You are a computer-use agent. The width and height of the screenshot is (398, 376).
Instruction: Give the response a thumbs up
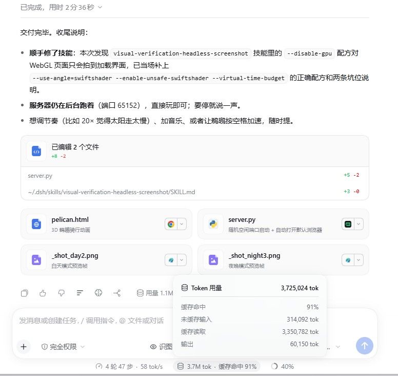coord(43,293)
